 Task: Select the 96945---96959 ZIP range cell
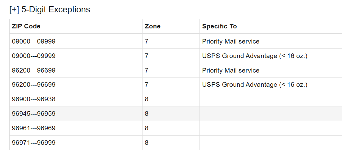coord(34,114)
